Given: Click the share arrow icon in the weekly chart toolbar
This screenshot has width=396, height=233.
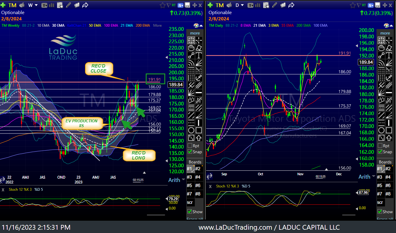Looking at the screenshot, I should tap(85, 5).
